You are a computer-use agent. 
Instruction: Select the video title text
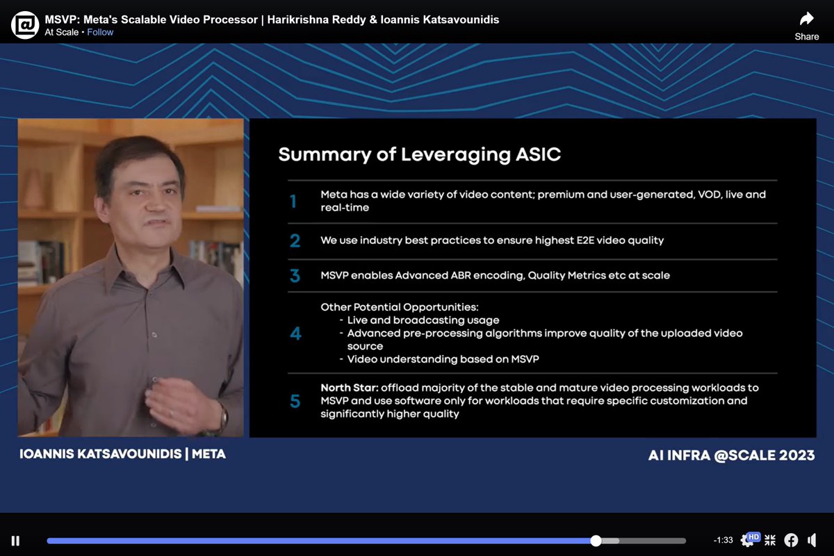tap(272, 19)
